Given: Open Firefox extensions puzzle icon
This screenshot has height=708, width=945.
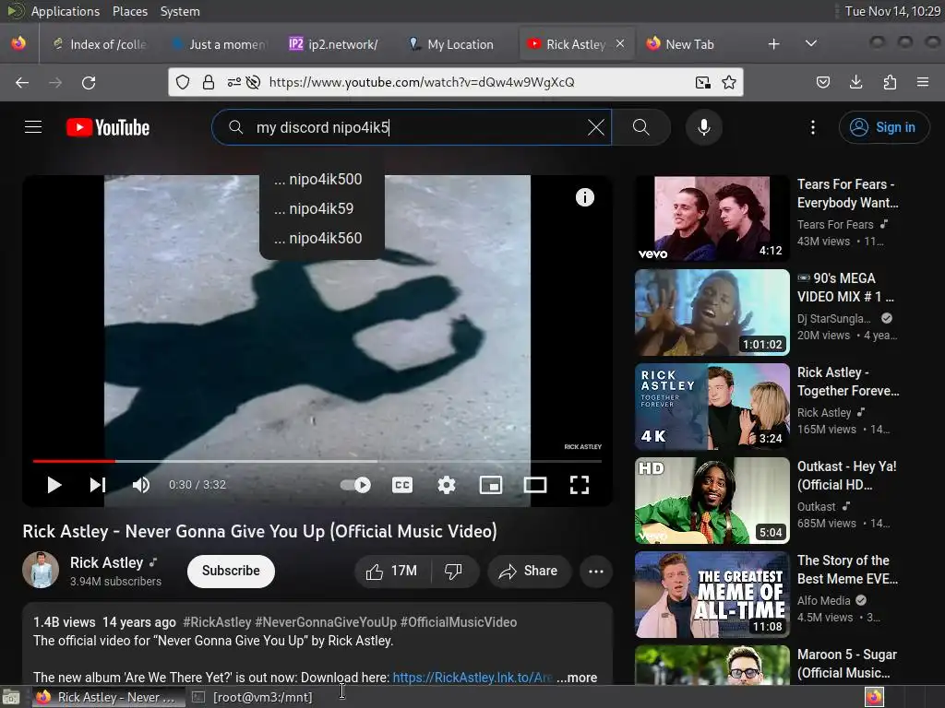Looking at the screenshot, I should pos(890,82).
